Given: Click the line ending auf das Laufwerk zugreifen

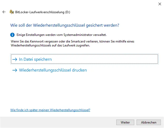Looking at the screenshot, I should coord(50,45).
